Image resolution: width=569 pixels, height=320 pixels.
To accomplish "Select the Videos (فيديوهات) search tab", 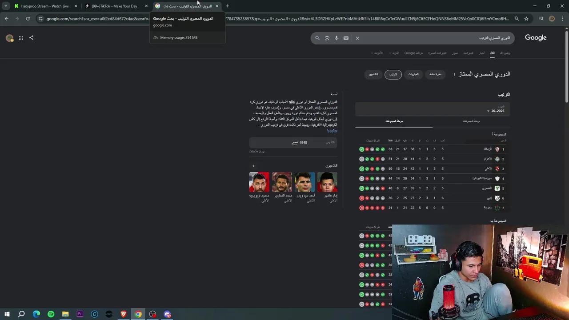I will tap(469, 53).
